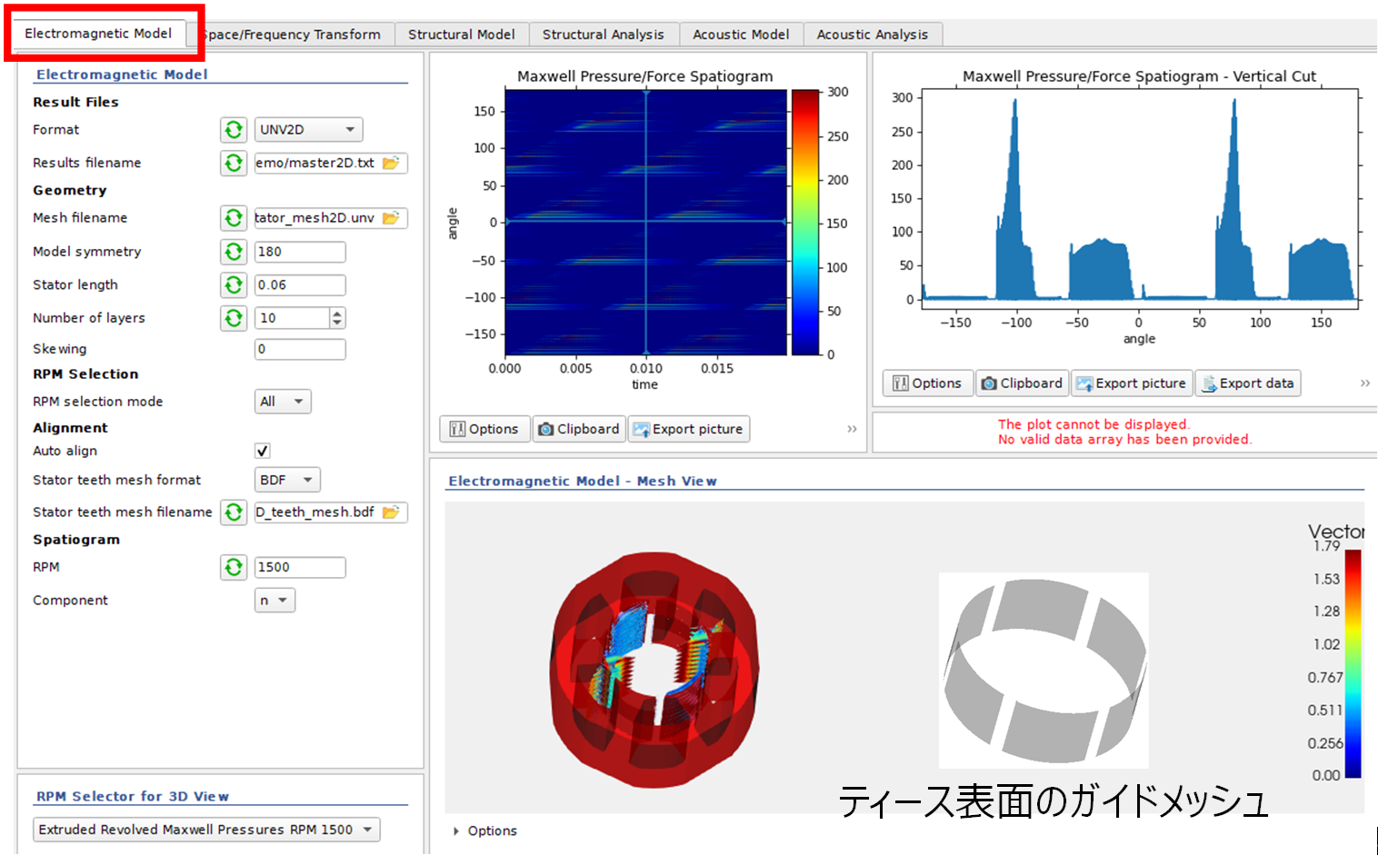Click refresh icon beside Results filename
Image resolution: width=1378 pixels, height=855 pixels.
point(234,163)
